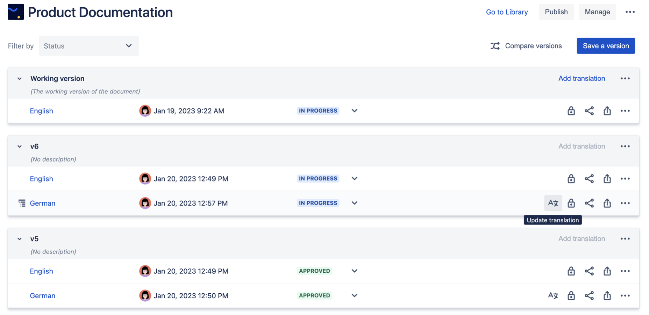Click export icon in Working version English row
Viewport: 649px width, 315px height.
pyautogui.click(x=607, y=111)
